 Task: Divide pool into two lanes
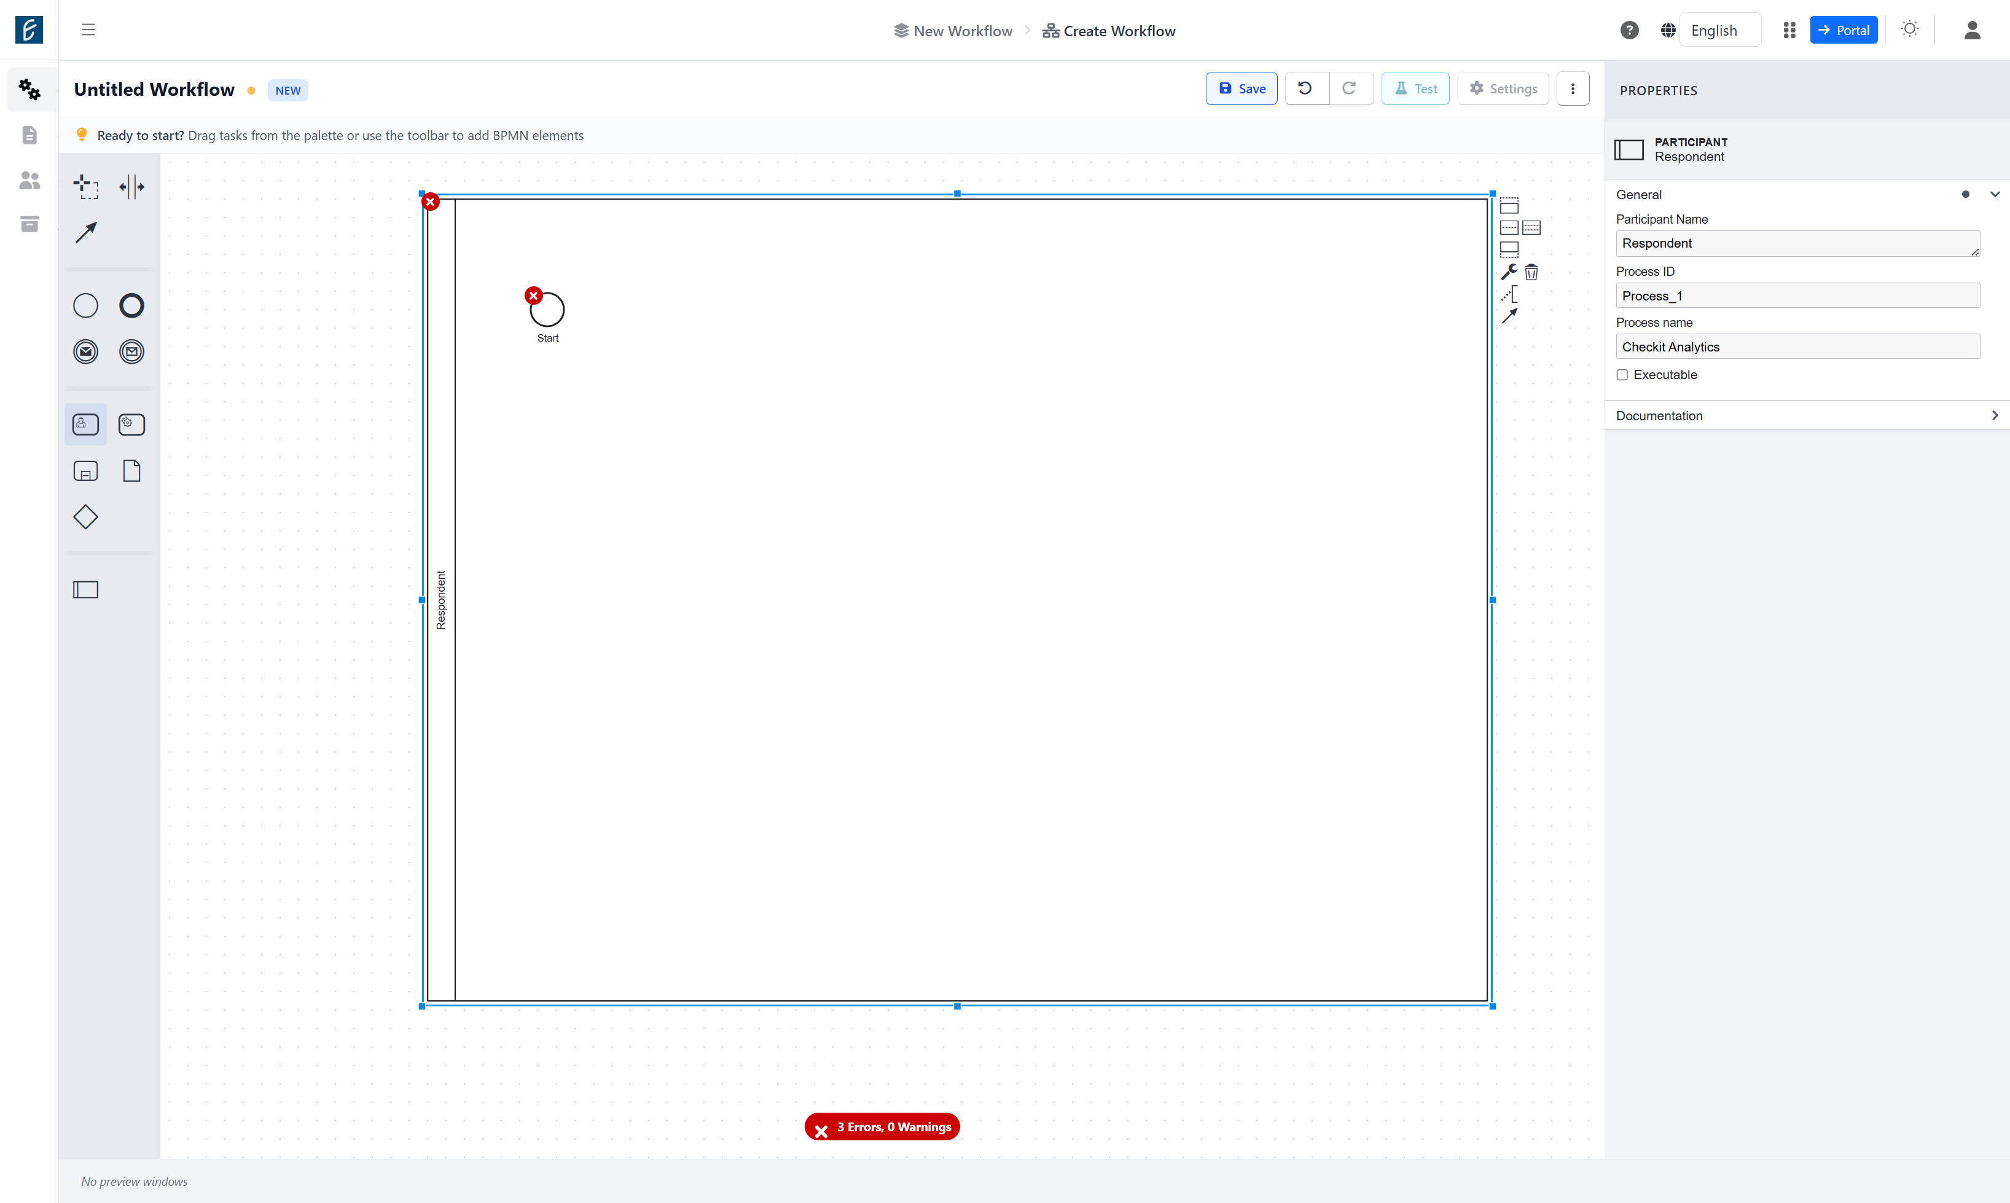[1509, 228]
